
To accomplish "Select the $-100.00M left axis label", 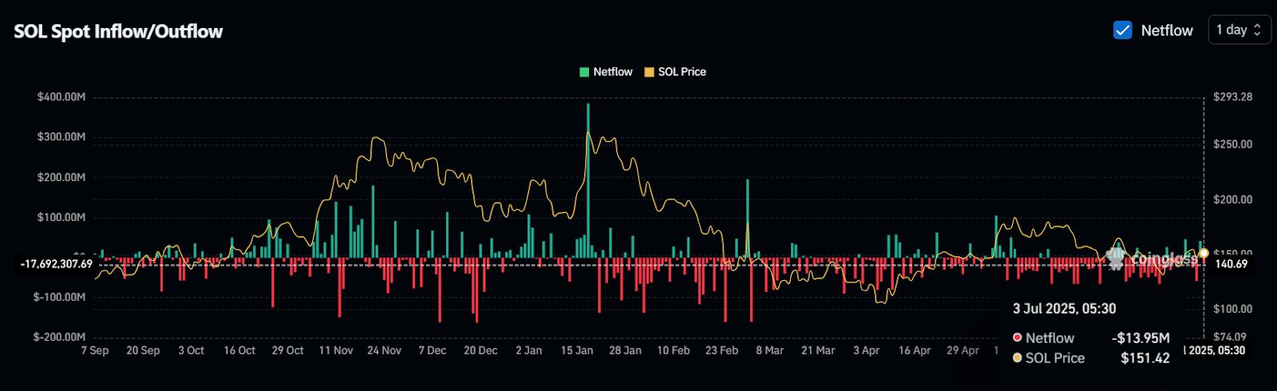I will (59, 297).
